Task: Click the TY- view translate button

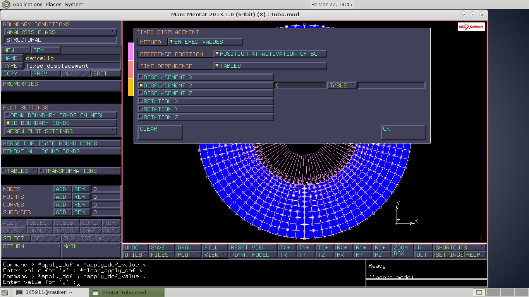Action: [x=306, y=255]
